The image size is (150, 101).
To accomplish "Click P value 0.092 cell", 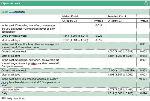I will (143, 52).
